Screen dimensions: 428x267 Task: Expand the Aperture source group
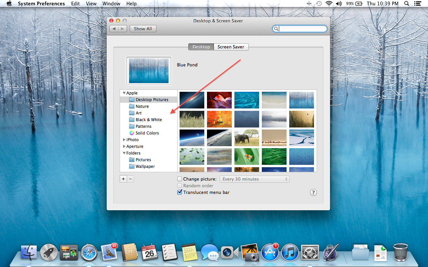(x=124, y=147)
